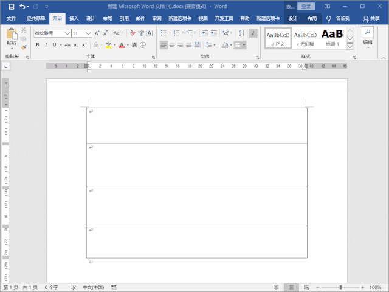Expand the styles gallery

coord(350,46)
